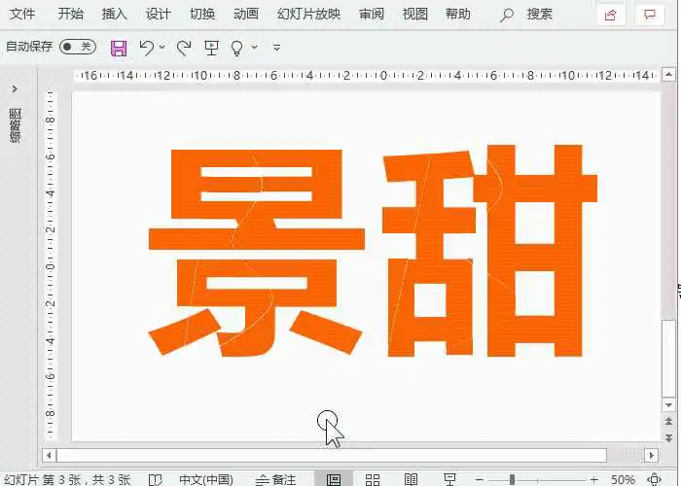Zoom out with the minus button

[479, 479]
